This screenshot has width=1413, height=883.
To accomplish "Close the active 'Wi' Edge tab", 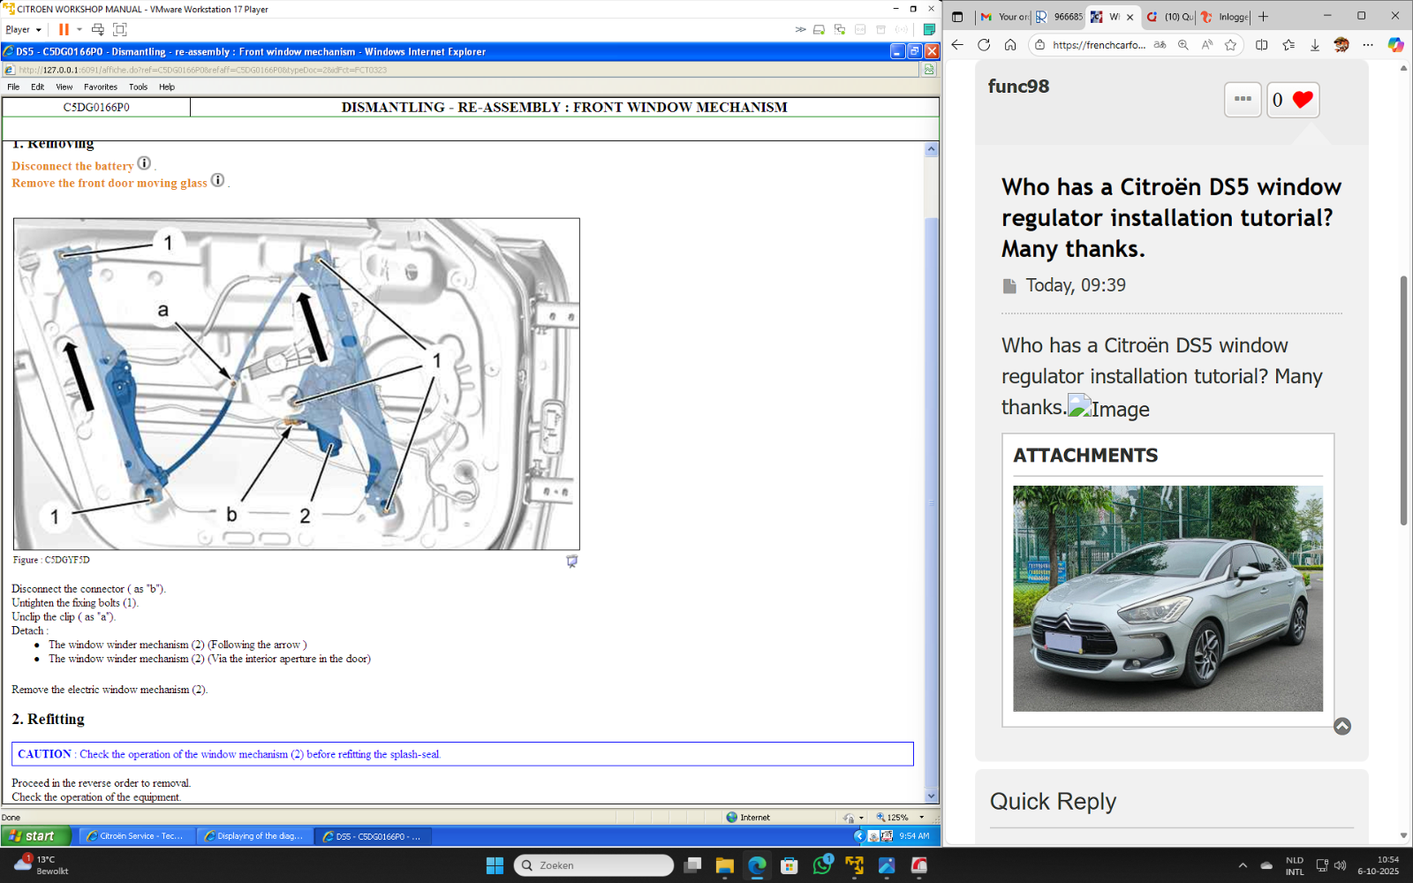I will [x=1130, y=17].
